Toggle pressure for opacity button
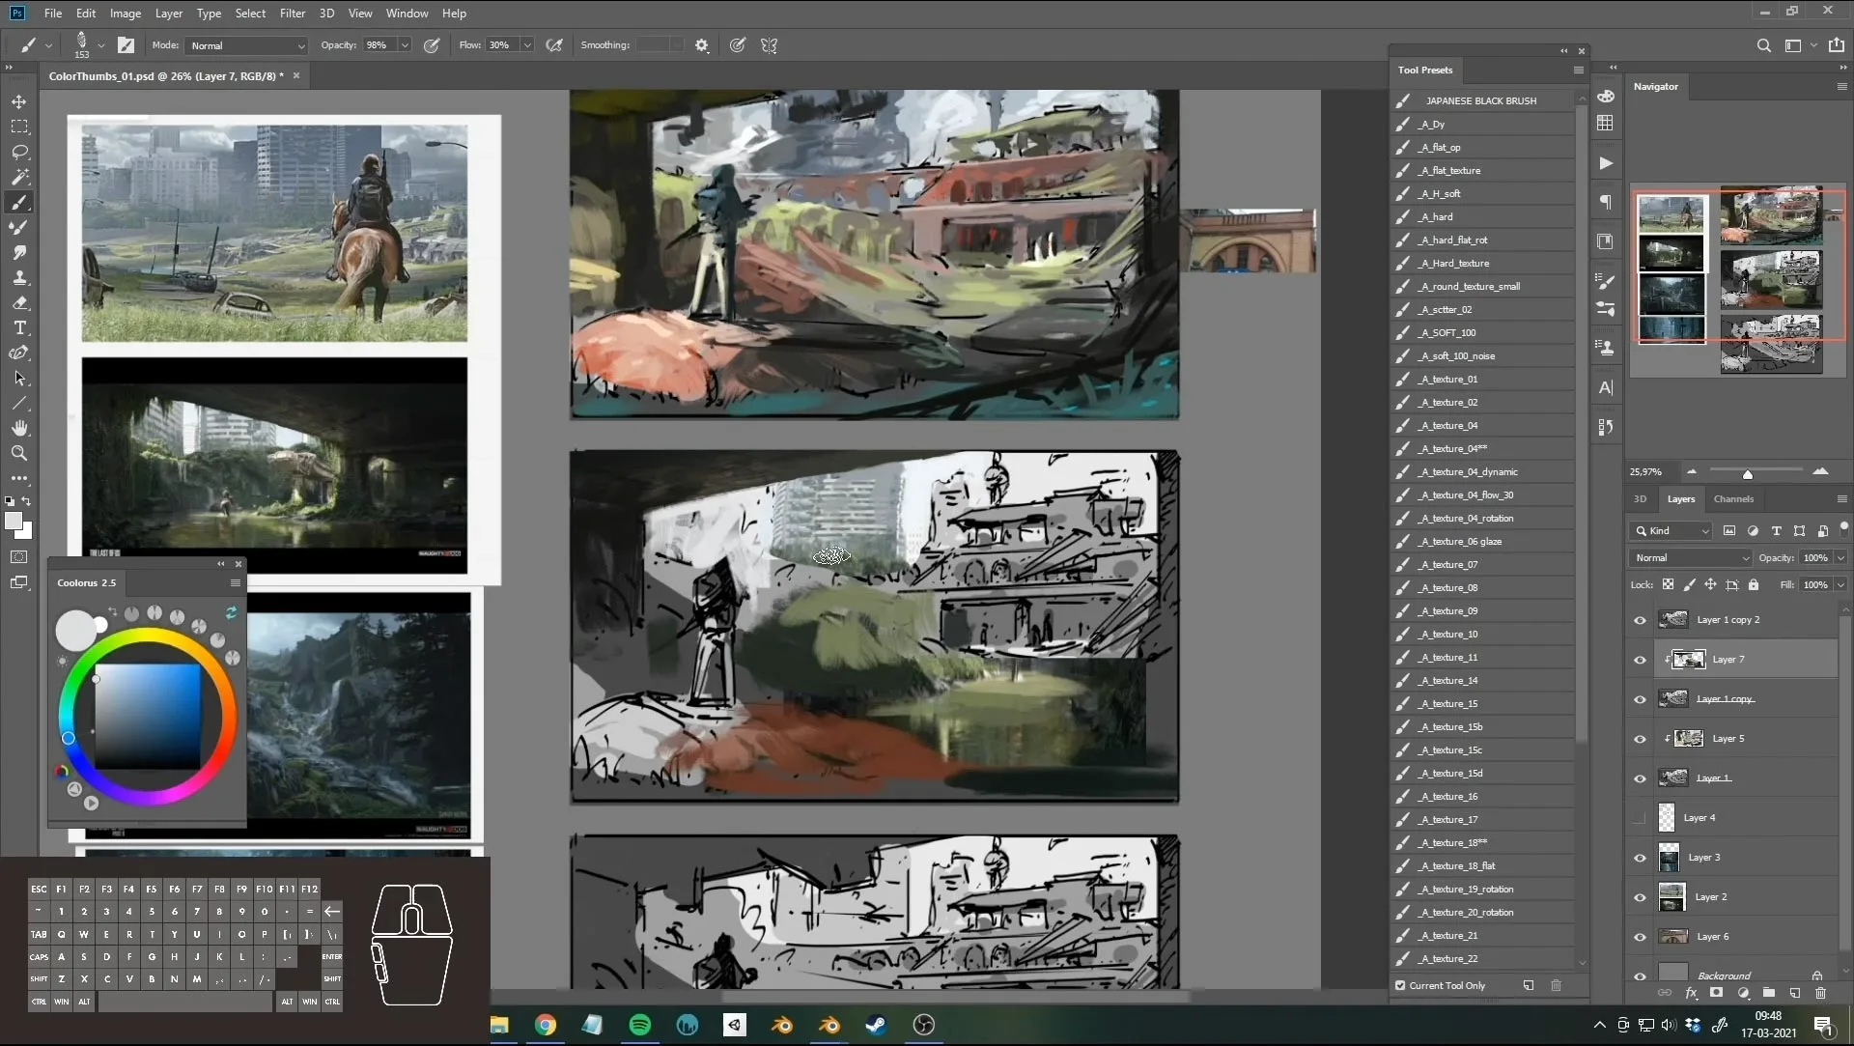 pyautogui.click(x=432, y=45)
